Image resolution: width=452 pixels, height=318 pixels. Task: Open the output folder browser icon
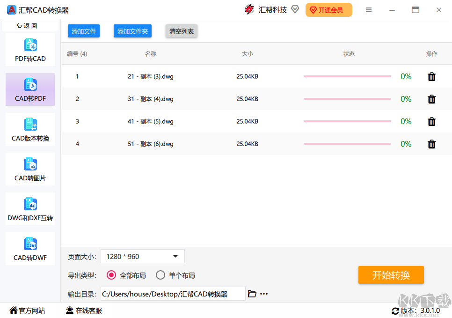pyautogui.click(x=252, y=294)
